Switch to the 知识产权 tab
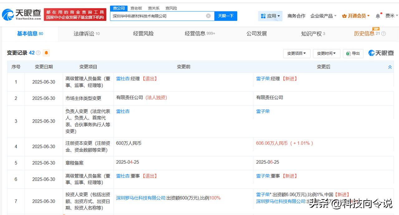The width and height of the screenshot is (399, 215). coord(313,34)
